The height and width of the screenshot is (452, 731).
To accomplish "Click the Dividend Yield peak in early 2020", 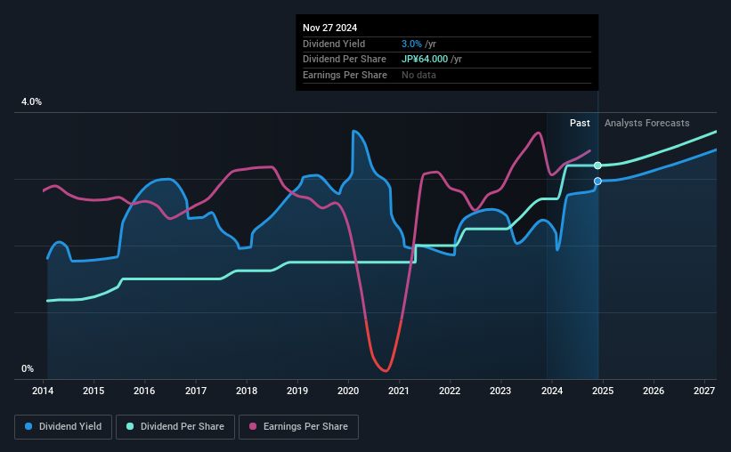I will pos(353,132).
